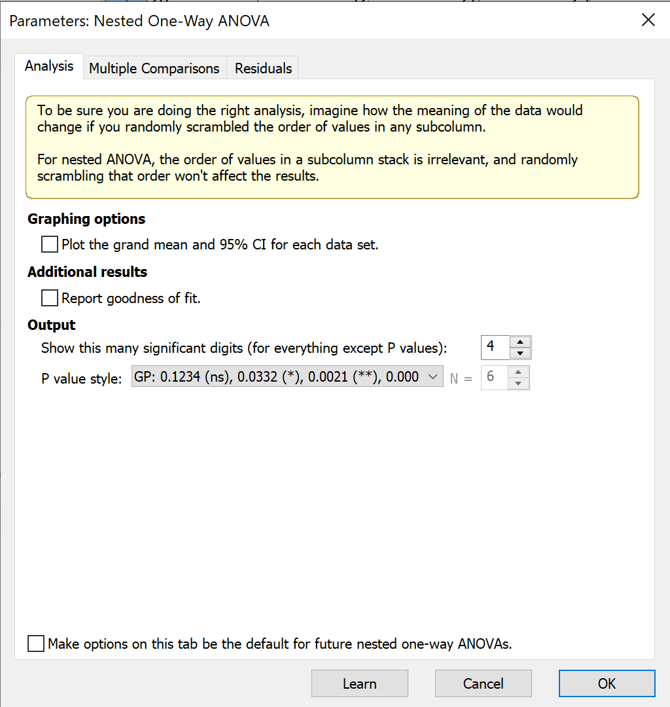
Task: Open the Residuals tab
Action: coord(263,68)
